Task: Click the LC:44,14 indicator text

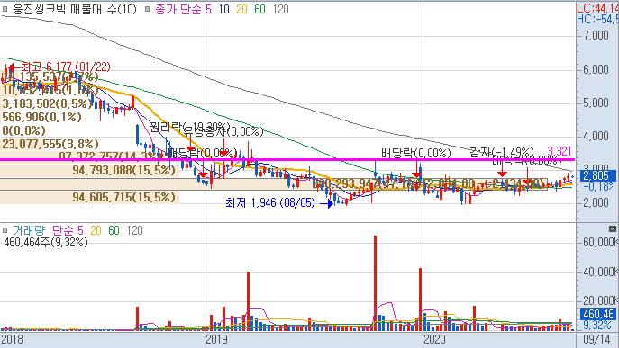Action: pyautogui.click(x=597, y=8)
